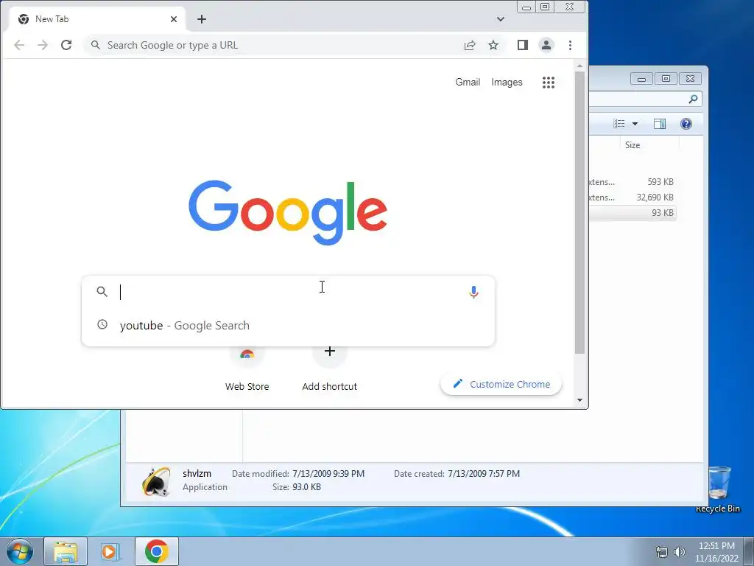The height and width of the screenshot is (566, 754).
Task: Open the Gmail link
Action: tap(468, 83)
